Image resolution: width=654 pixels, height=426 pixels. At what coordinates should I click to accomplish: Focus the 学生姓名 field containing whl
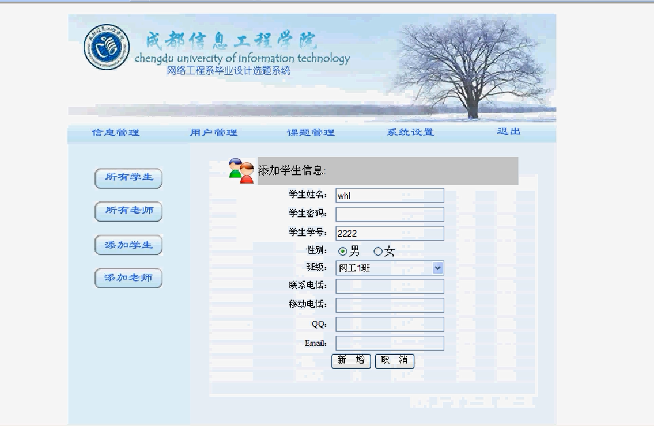coord(390,196)
